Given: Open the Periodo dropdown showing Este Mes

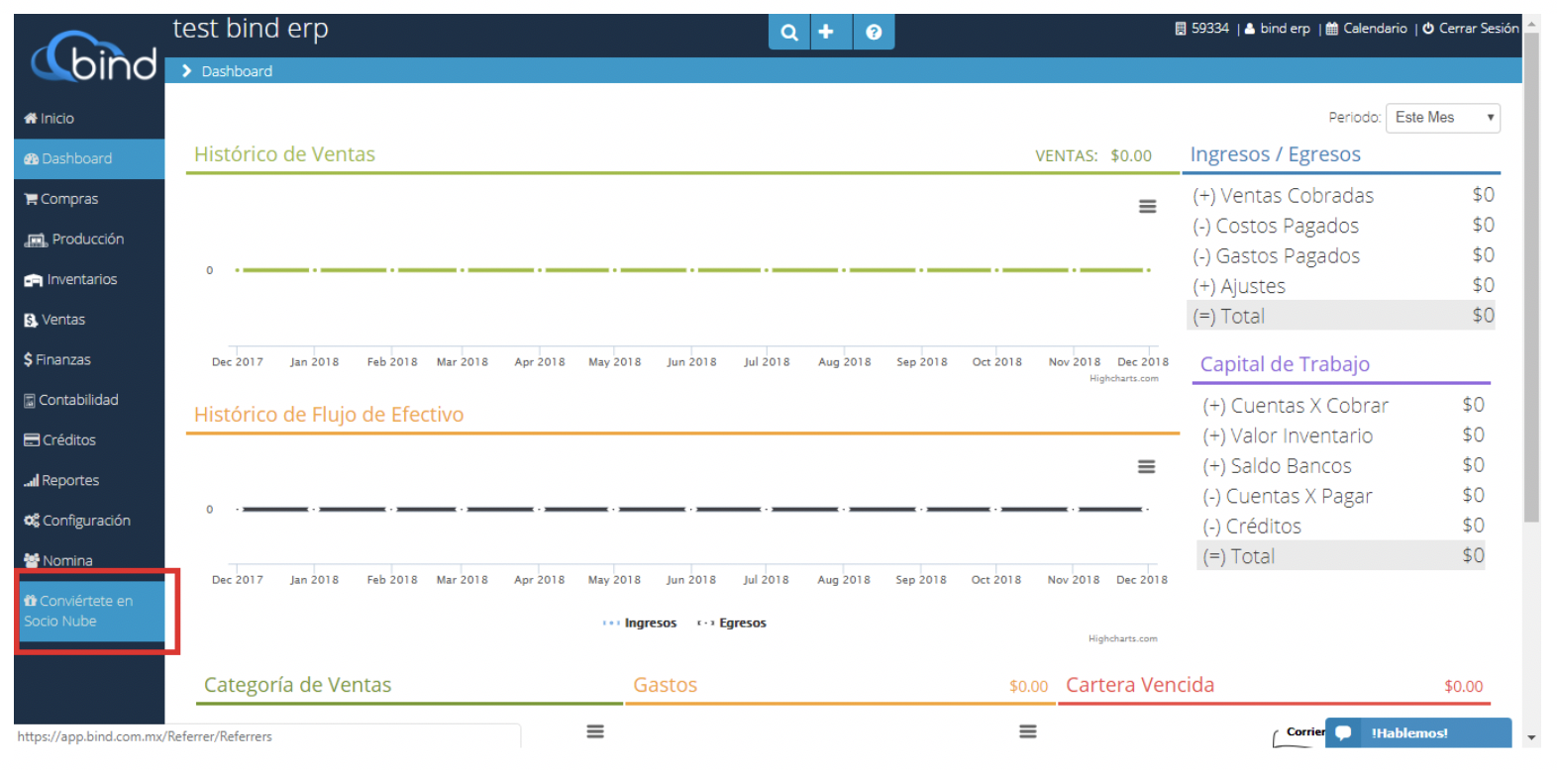Looking at the screenshot, I should [1442, 118].
